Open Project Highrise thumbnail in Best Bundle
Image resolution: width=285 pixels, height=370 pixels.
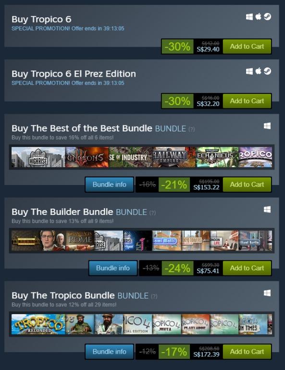pyautogui.click(x=38, y=157)
